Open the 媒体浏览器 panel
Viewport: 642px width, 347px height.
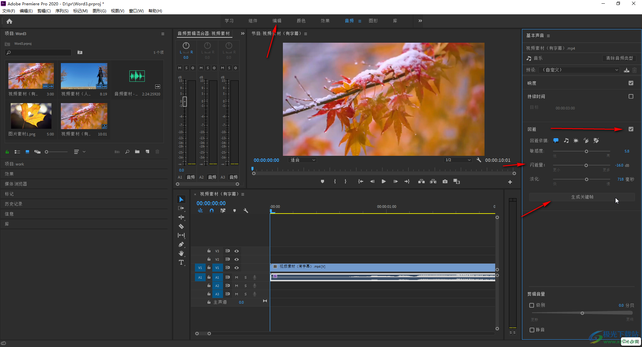(16, 184)
